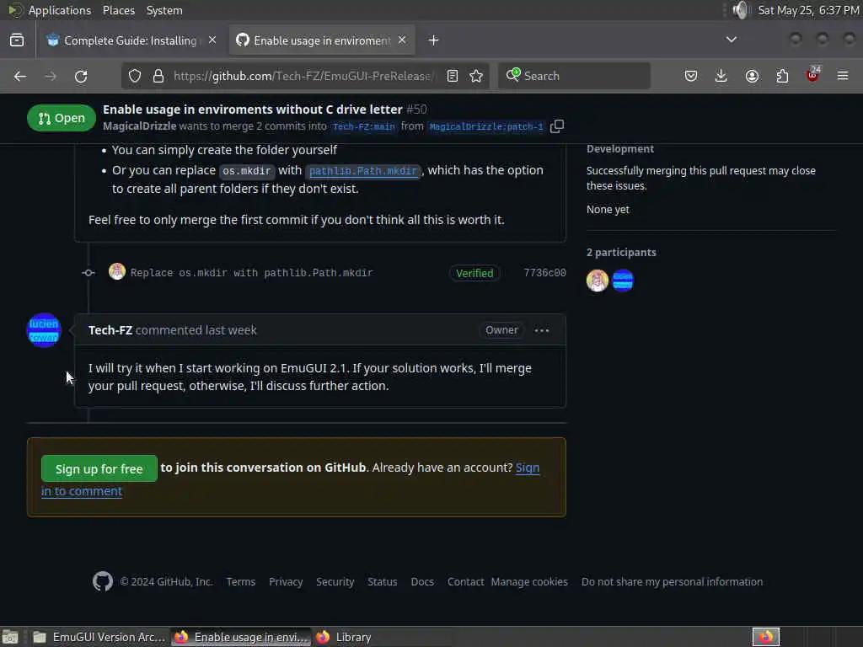This screenshot has width=863, height=647.
Task: Click the Open pull request status badge
Action: (61, 118)
